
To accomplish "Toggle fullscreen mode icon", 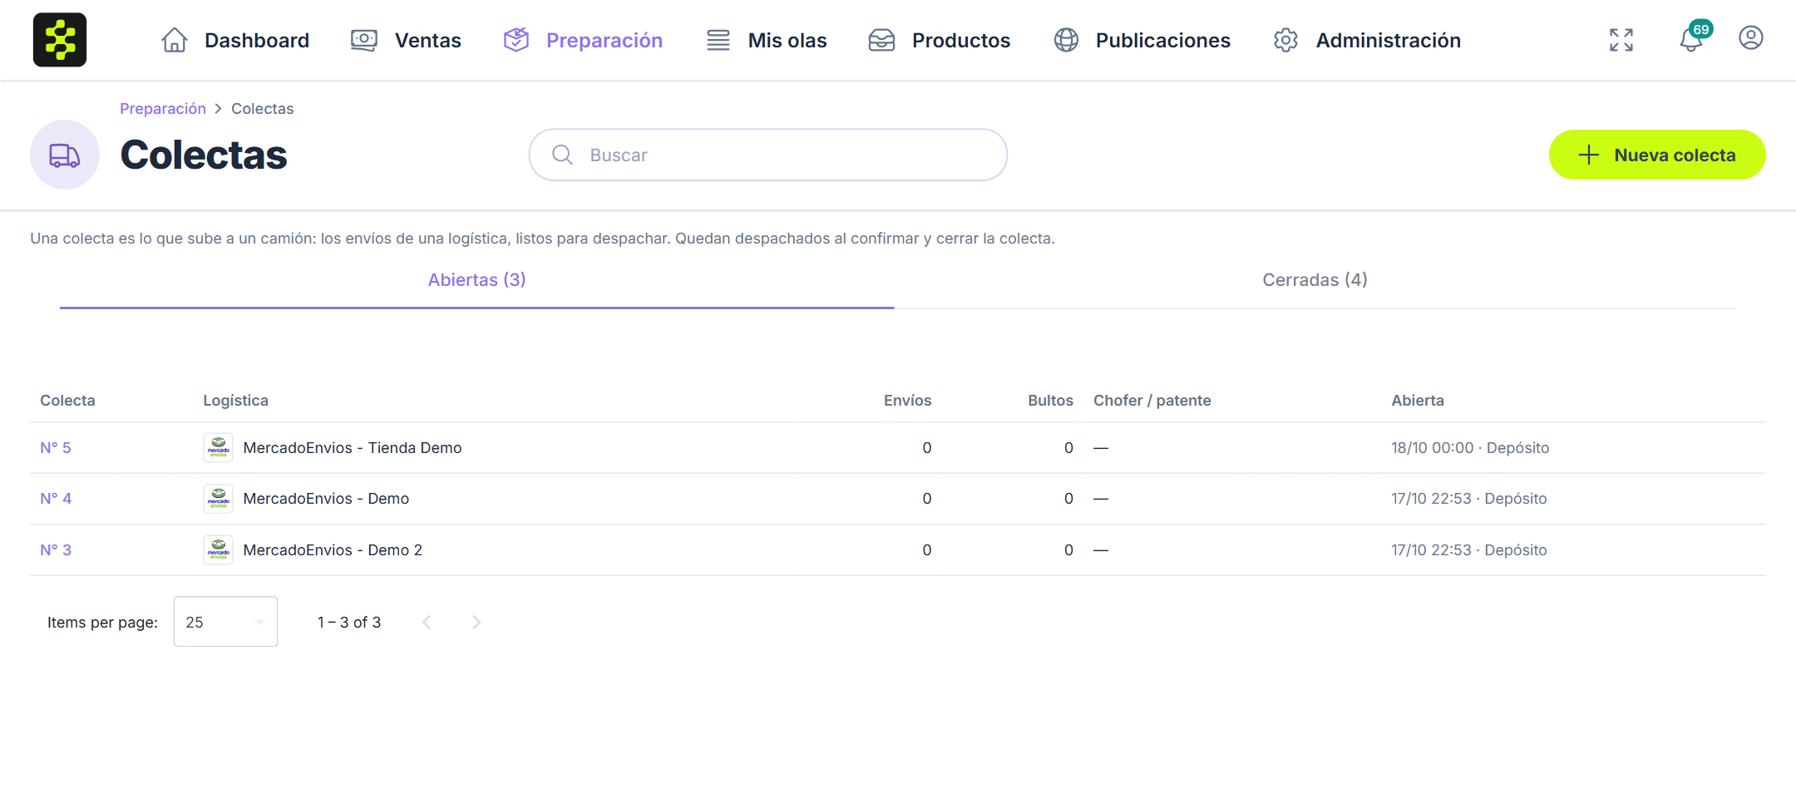I will (1621, 40).
